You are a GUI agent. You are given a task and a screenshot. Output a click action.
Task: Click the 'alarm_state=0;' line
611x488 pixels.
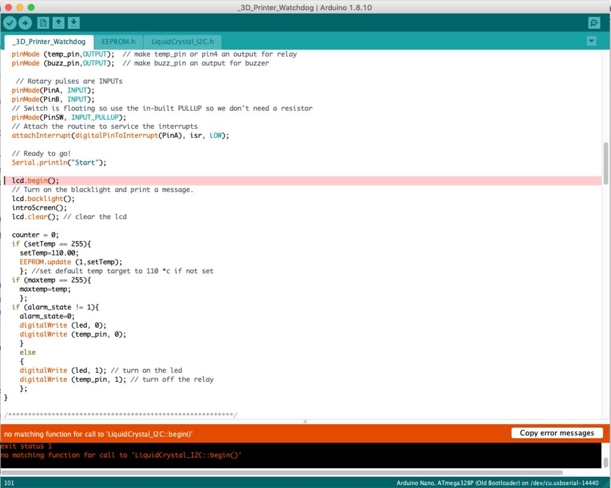pos(47,316)
